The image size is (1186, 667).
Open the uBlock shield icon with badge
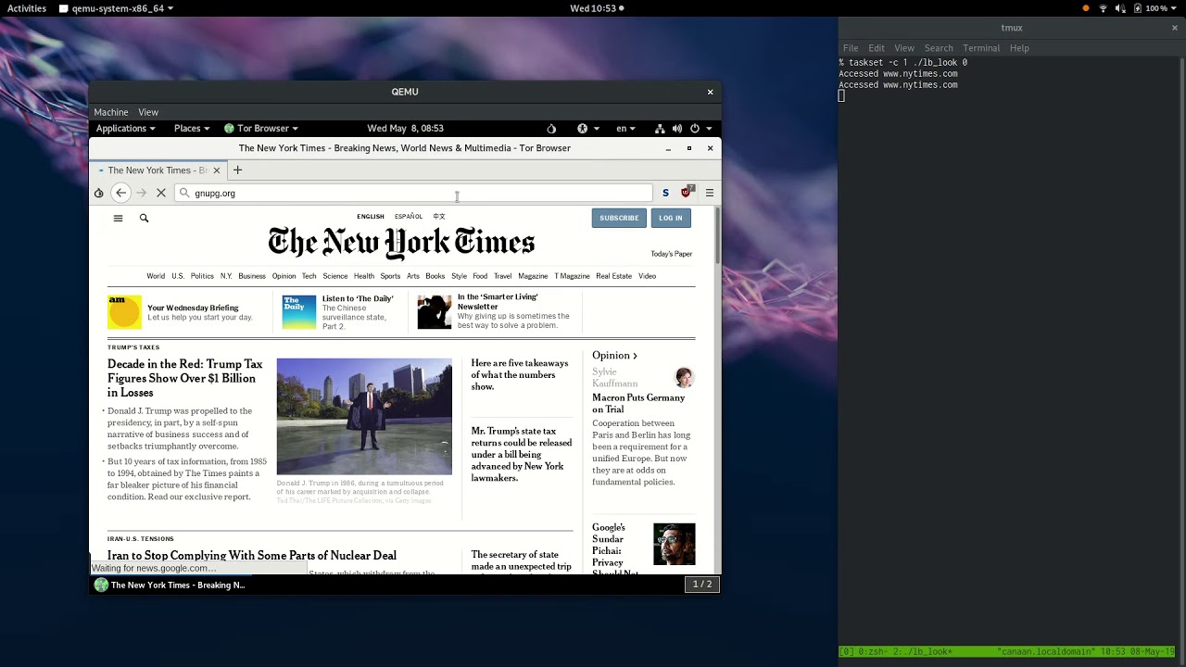pyautogui.click(x=687, y=192)
